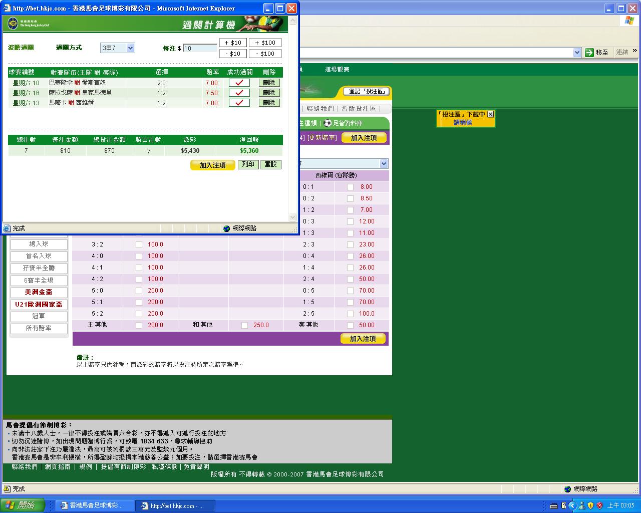Screen dimensions: 641x513
Task: Click the - $100 stake button
Action: coord(265,54)
